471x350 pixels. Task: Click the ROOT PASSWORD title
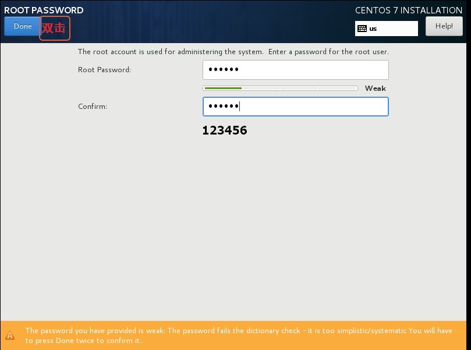pyautogui.click(x=44, y=10)
